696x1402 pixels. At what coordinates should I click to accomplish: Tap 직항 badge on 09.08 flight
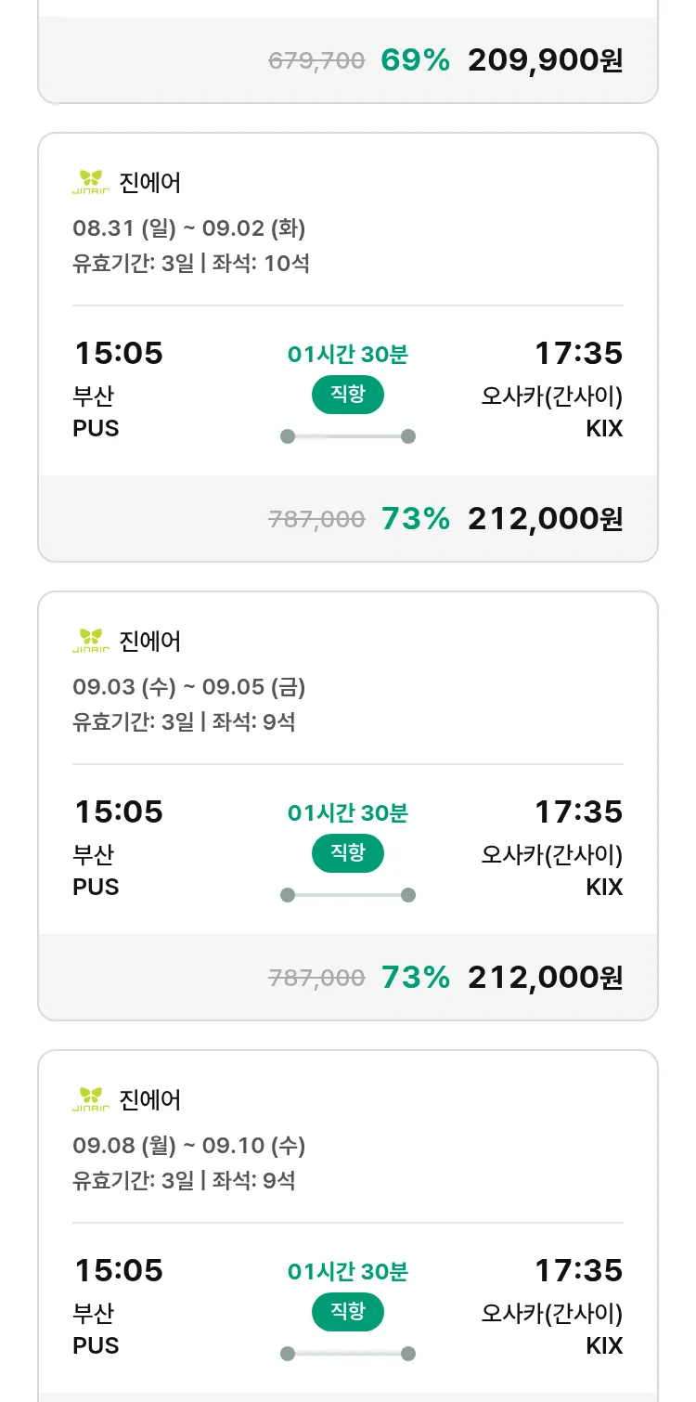tap(347, 1312)
